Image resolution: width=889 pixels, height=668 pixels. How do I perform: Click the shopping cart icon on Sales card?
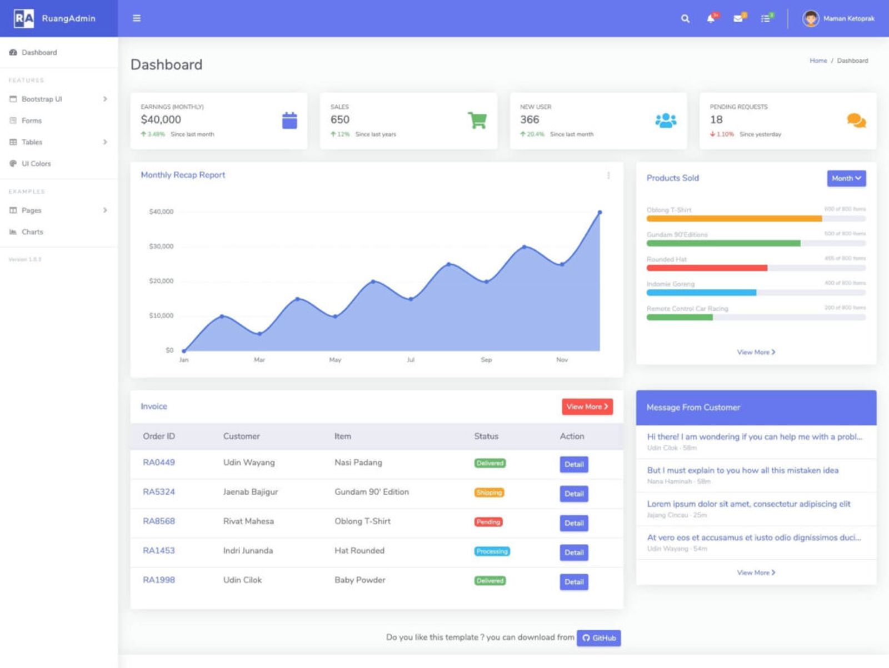click(477, 120)
